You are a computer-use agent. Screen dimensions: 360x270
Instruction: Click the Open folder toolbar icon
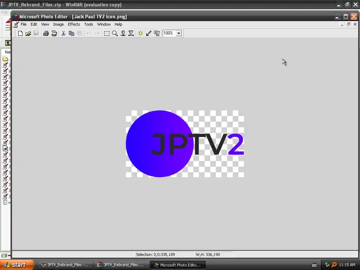(x=28, y=33)
